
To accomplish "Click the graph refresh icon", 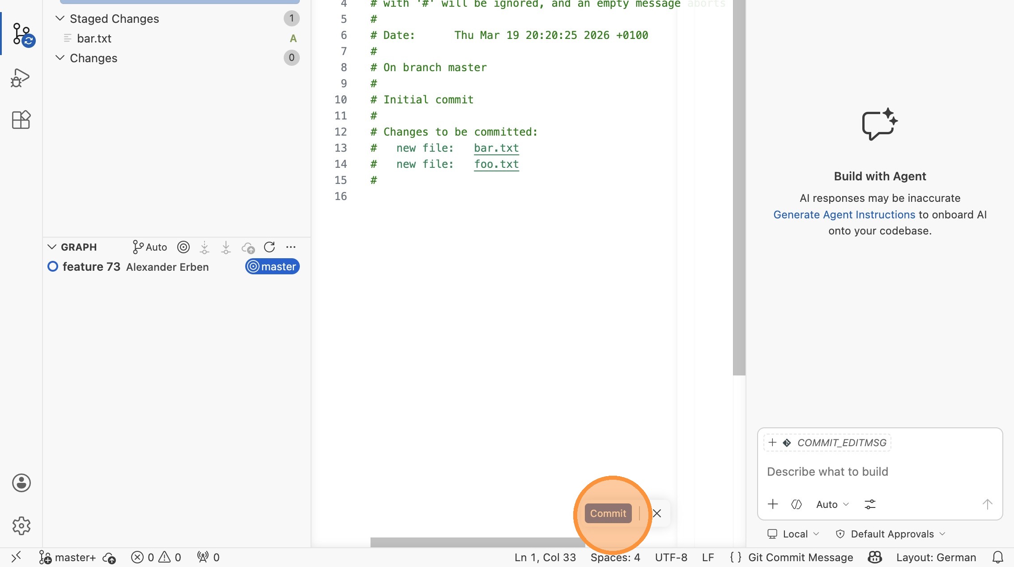I will click(x=269, y=247).
